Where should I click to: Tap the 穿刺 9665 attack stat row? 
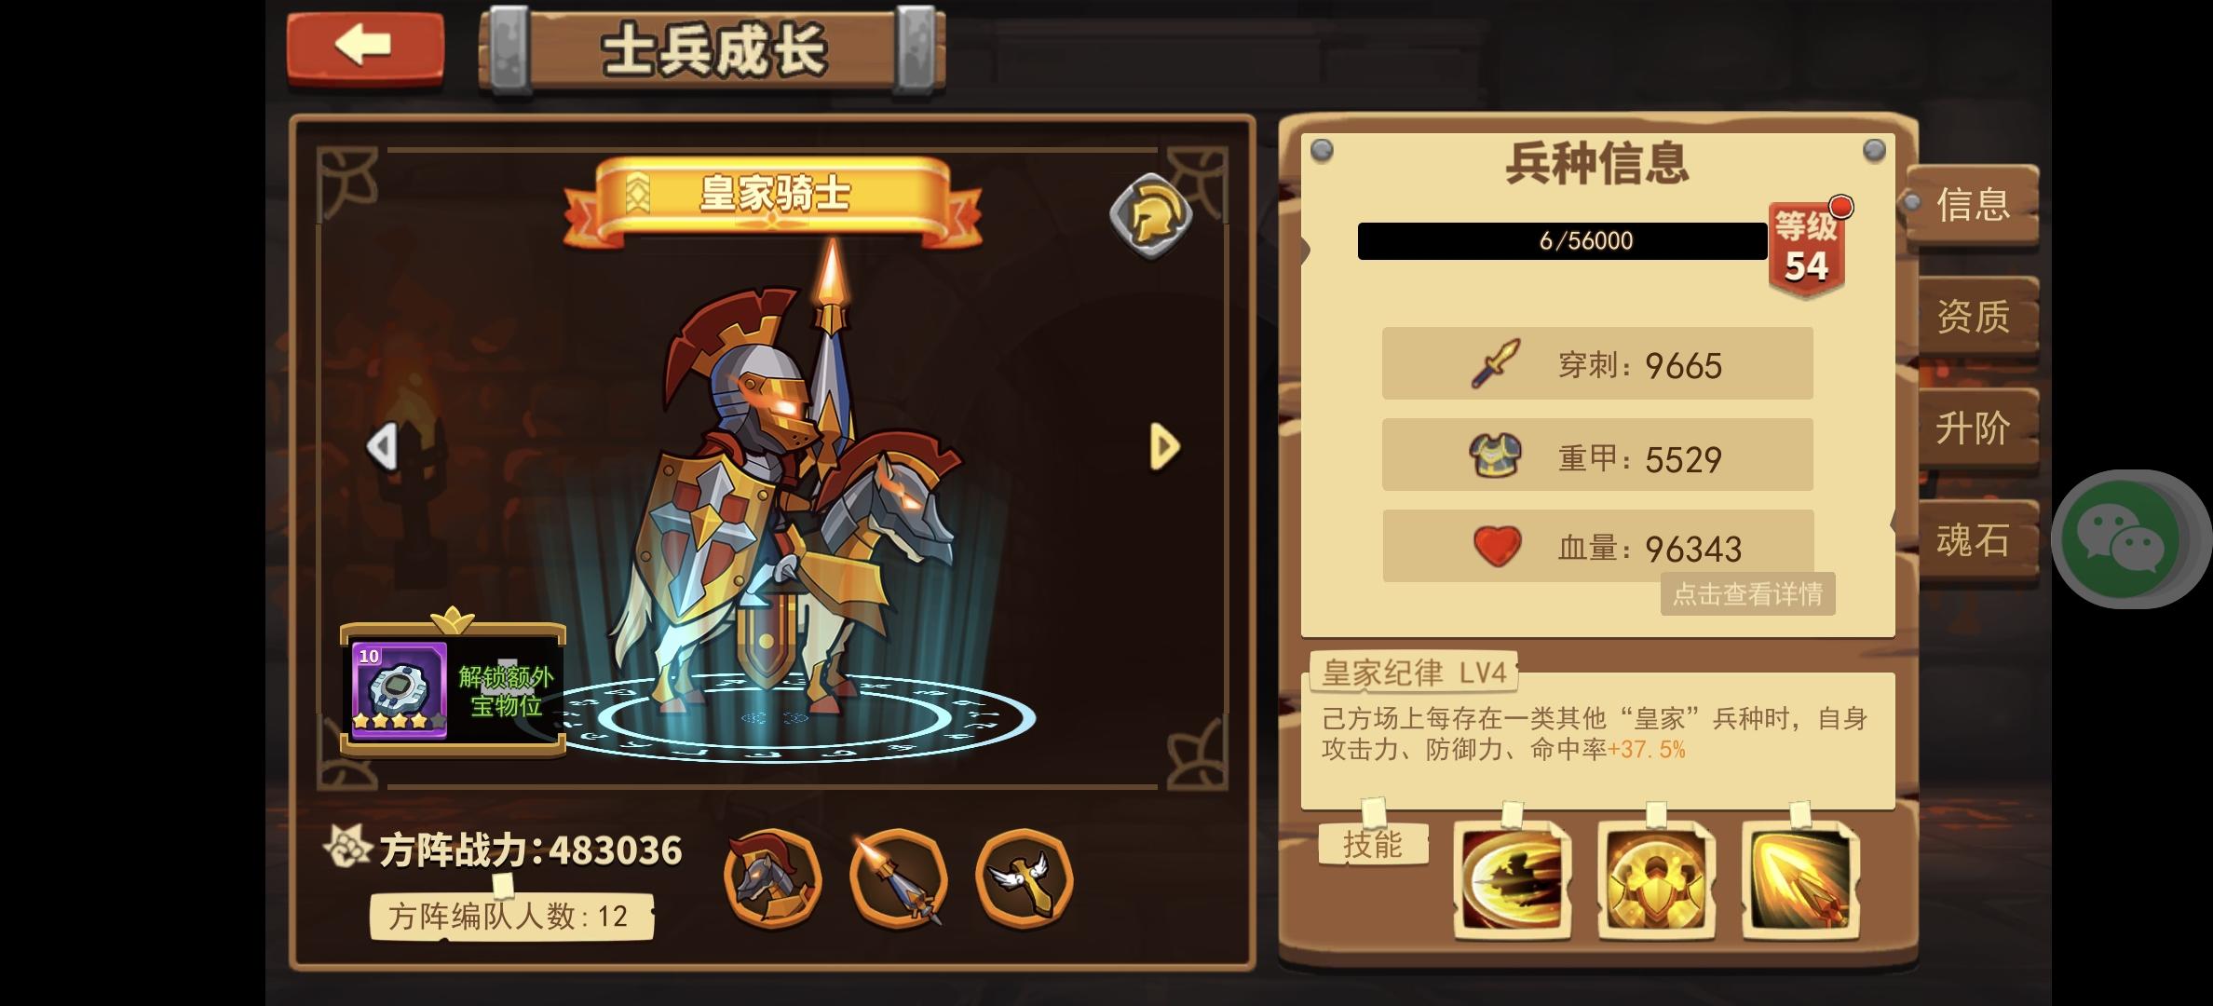click(1597, 363)
